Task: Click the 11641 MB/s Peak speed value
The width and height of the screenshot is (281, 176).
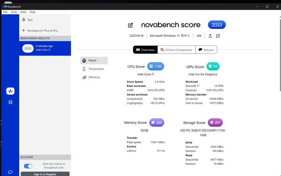Action: (158, 142)
